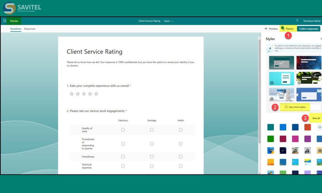The height and width of the screenshot is (193, 322).
Task: Choose the green nature style thumbnail
Action: (309, 78)
